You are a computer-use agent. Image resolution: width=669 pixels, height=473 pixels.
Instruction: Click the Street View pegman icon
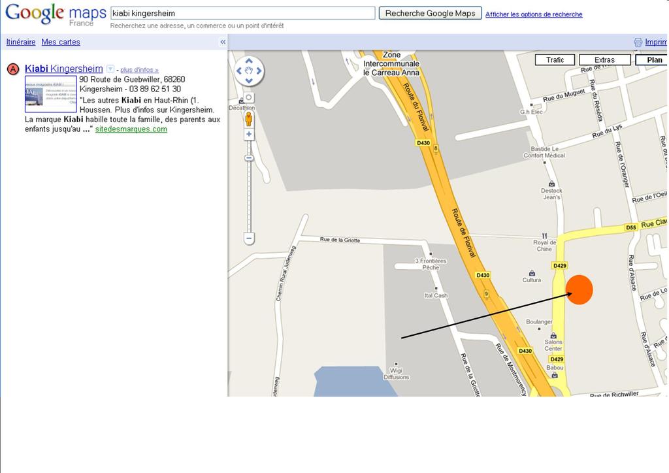(x=249, y=119)
